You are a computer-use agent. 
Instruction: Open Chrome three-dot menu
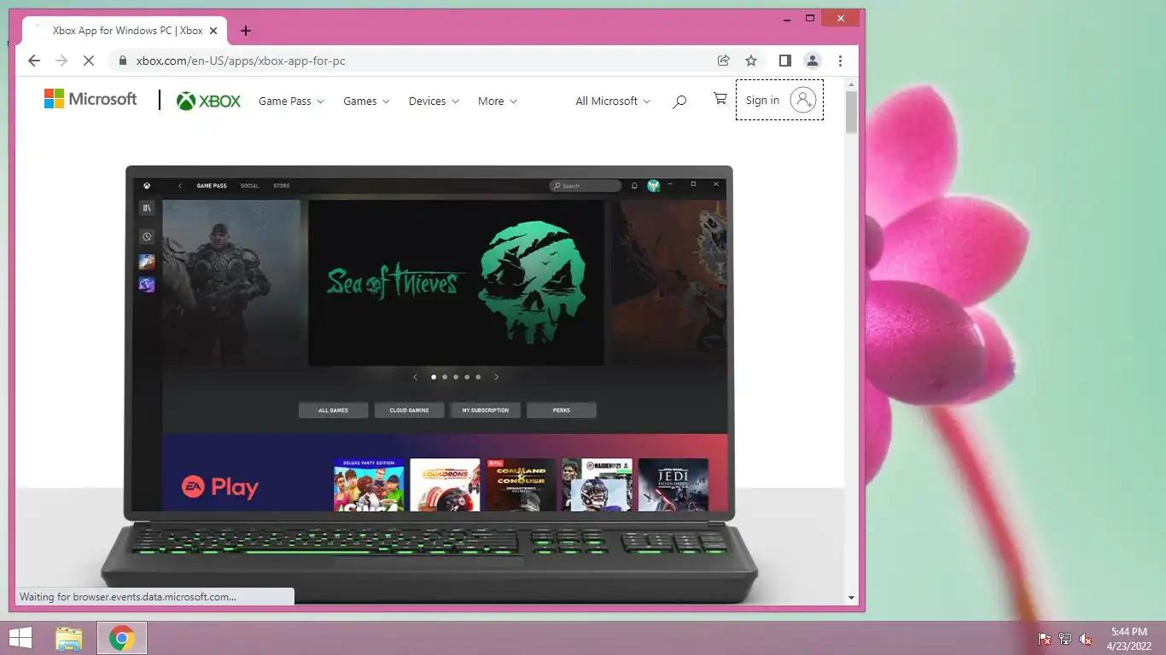(841, 61)
